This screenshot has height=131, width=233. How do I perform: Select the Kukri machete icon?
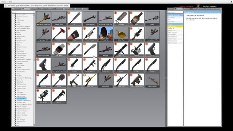[90, 49]
